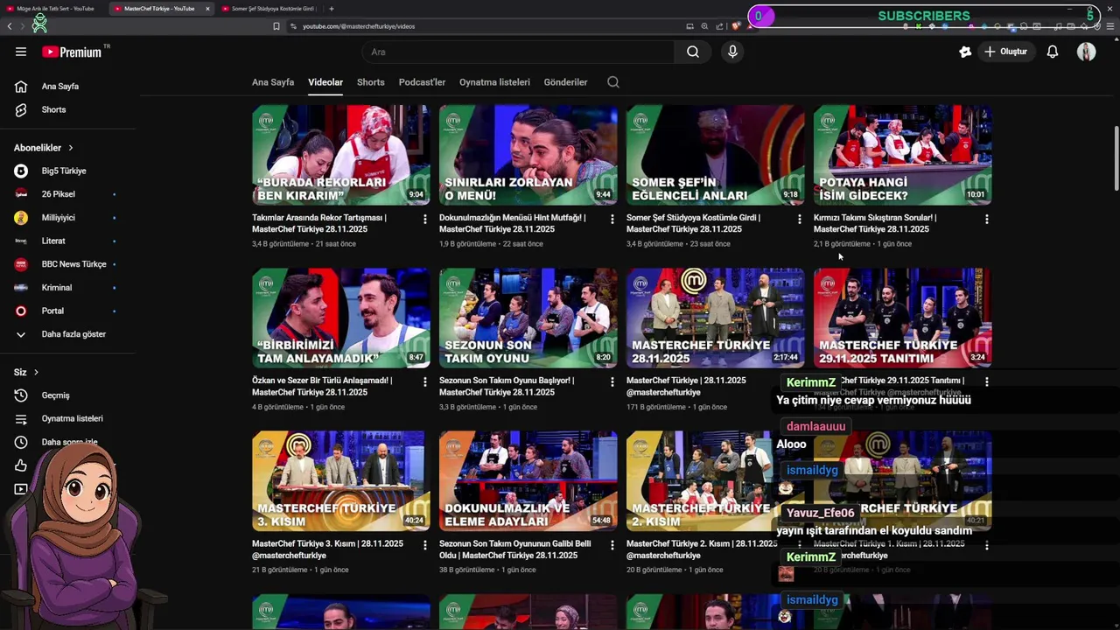The height and width of the screenshot is (630, 1120).
Task: Open the notifications bell
Action: tap(1053, 52)
